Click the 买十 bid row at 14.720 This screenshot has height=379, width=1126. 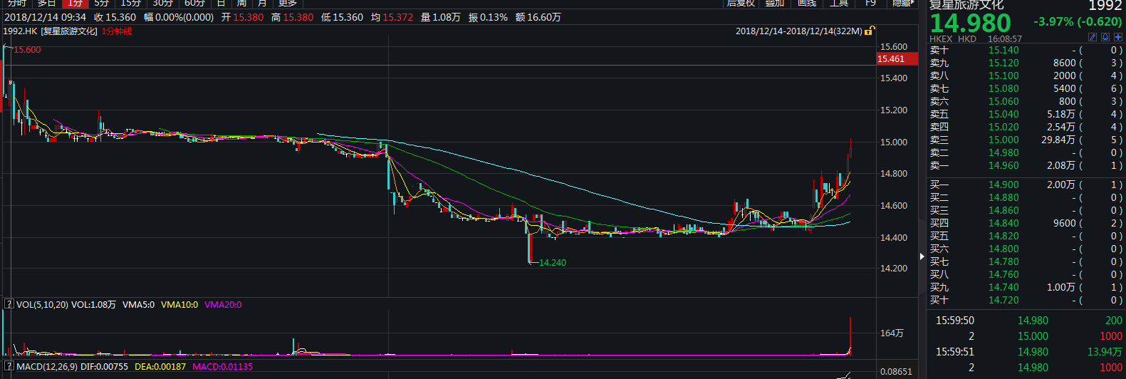pyautogui.click(x=1026, y=300)
